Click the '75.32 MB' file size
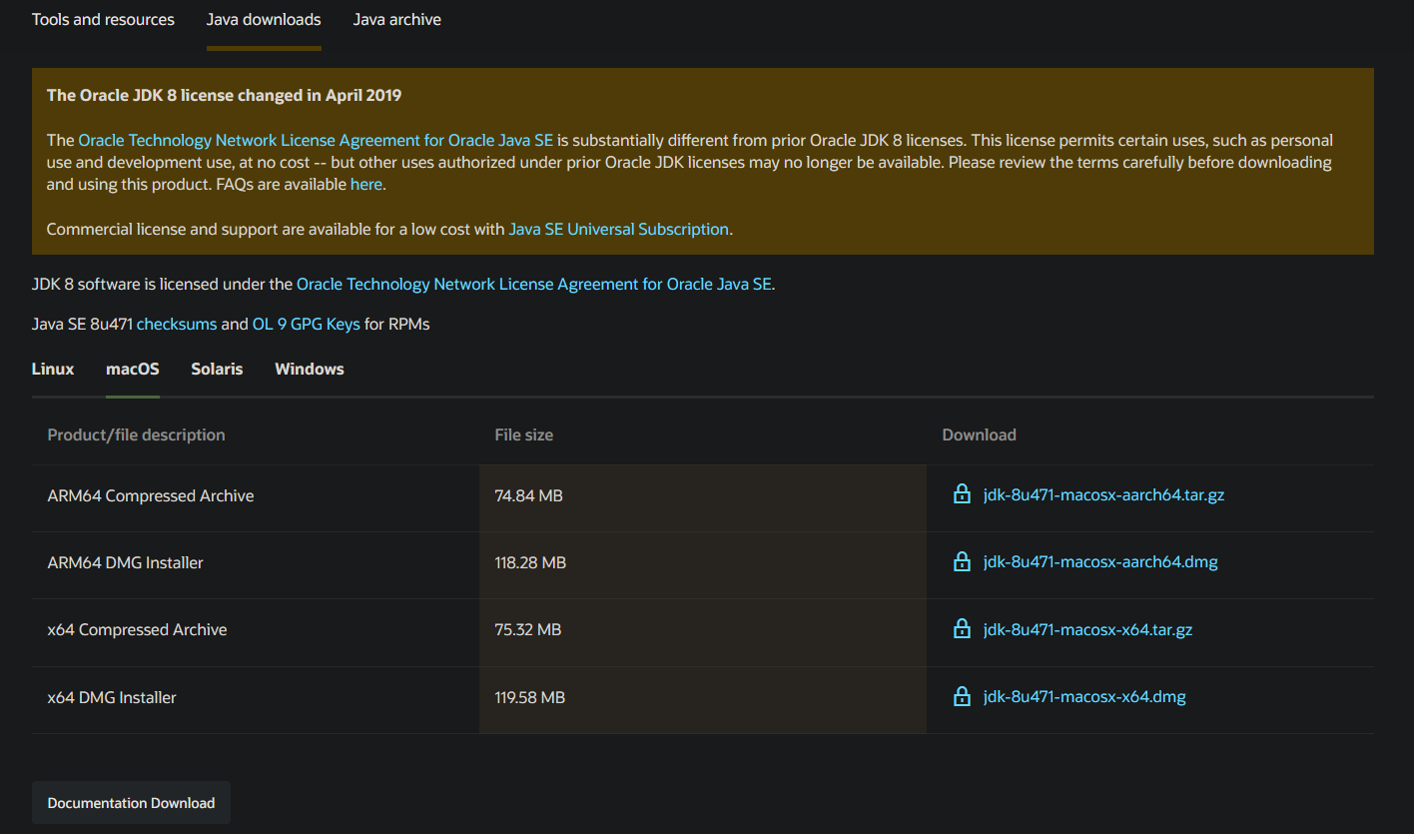 tap(528, 630)
